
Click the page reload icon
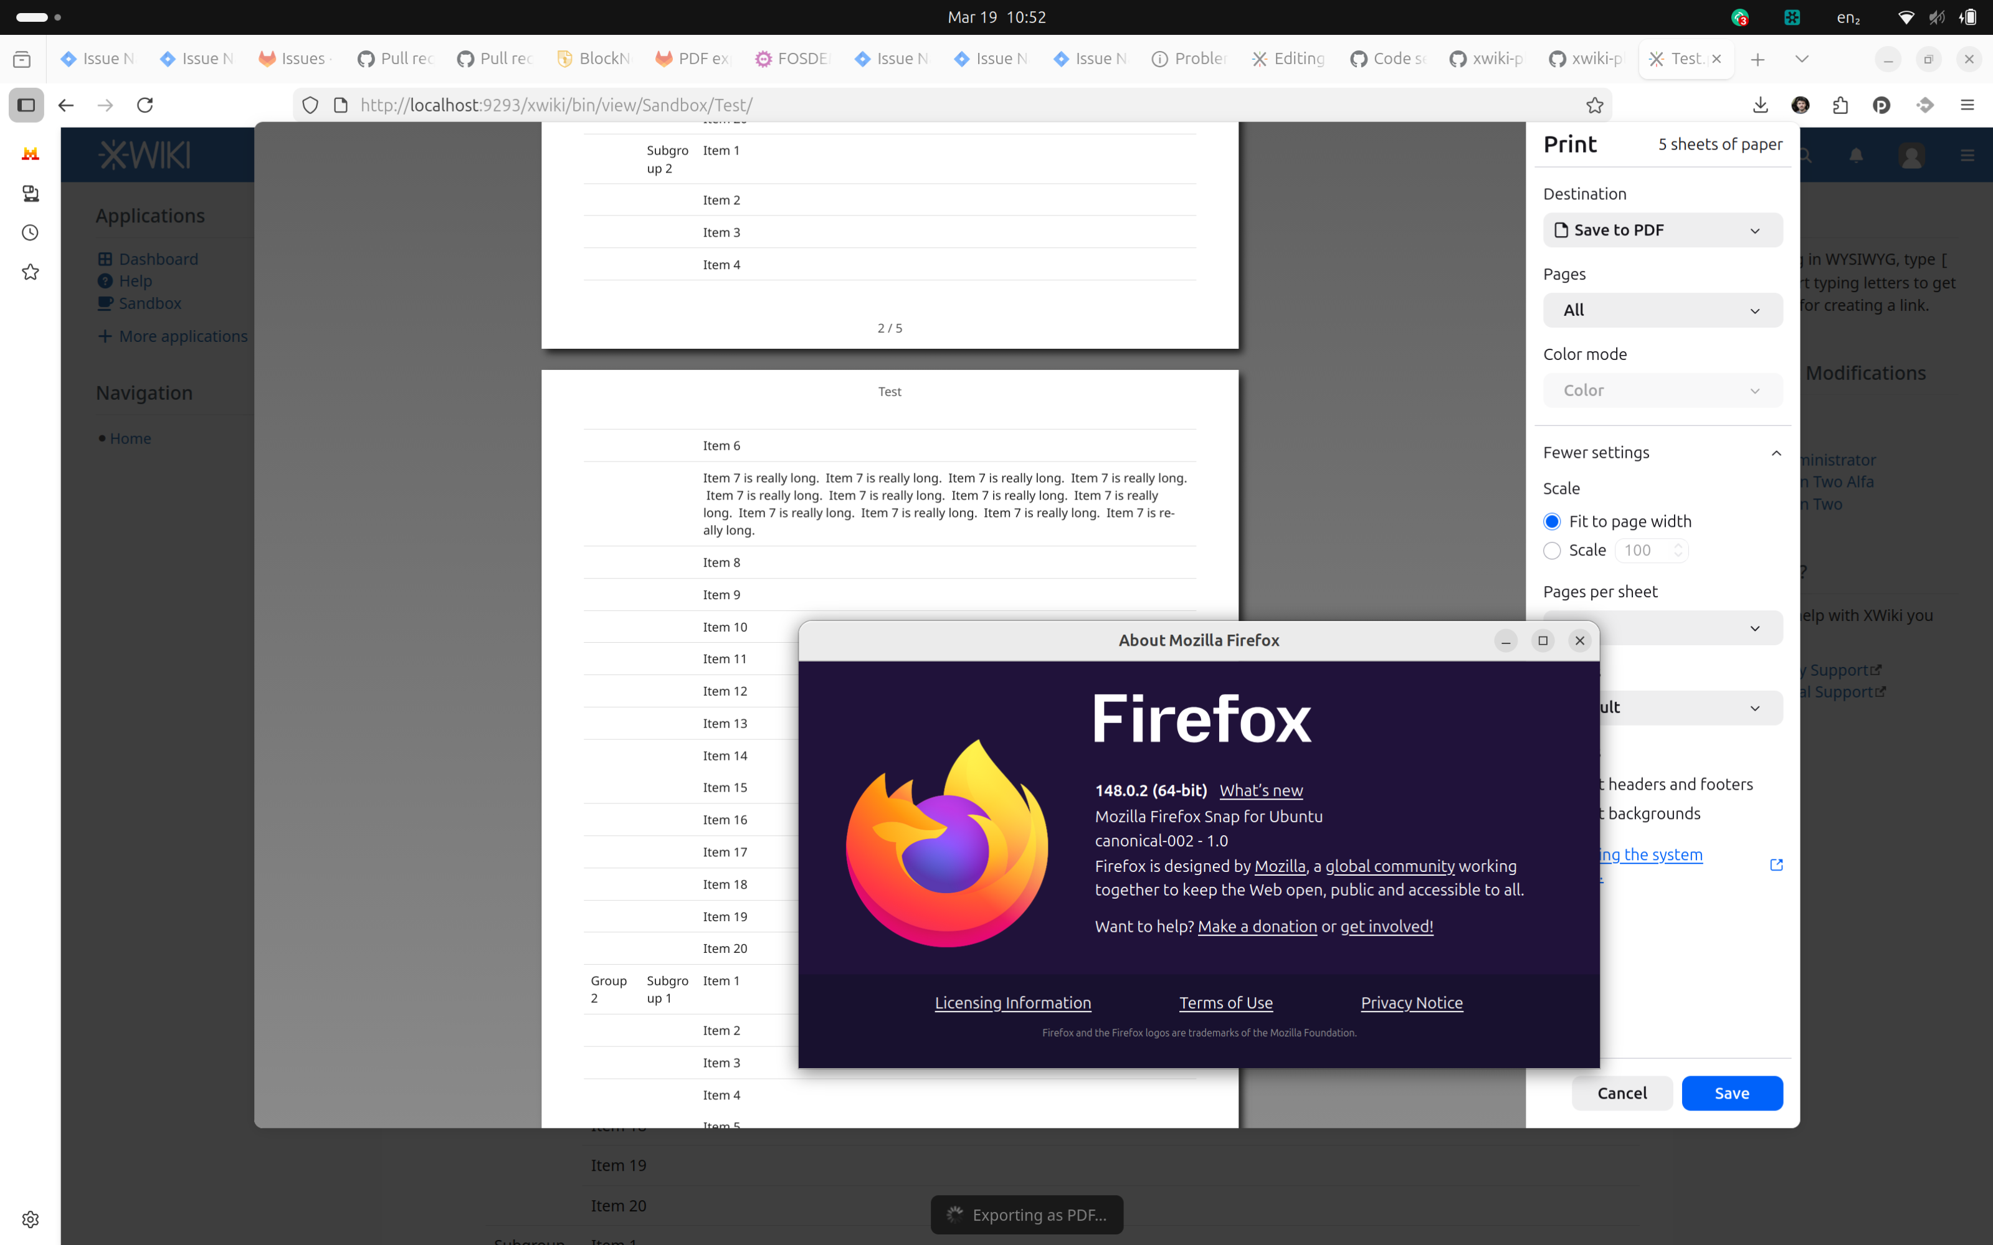(145, 105)
